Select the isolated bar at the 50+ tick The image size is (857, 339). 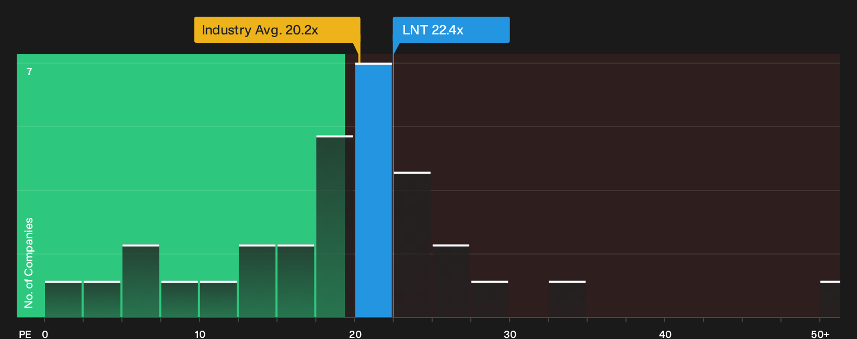pyautogui.click(x=830, y=299)
